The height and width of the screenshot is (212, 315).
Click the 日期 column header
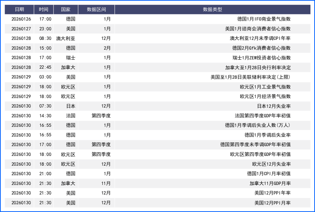[20, 10]
